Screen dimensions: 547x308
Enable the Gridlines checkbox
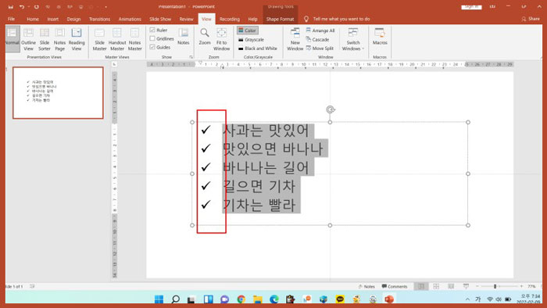click(x=152, y=38)
